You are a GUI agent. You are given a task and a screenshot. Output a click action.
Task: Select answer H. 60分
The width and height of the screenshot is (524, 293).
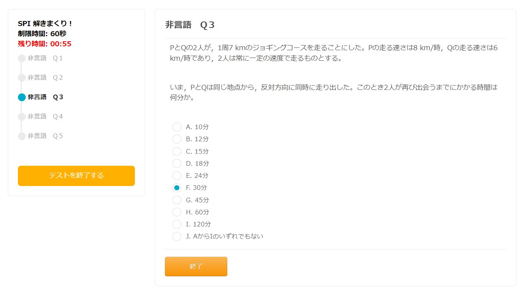(x=177, y=212)
